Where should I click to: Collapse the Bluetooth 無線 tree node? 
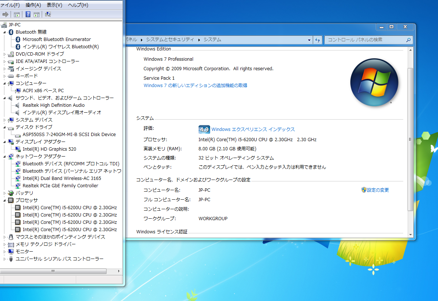(4, 32)
